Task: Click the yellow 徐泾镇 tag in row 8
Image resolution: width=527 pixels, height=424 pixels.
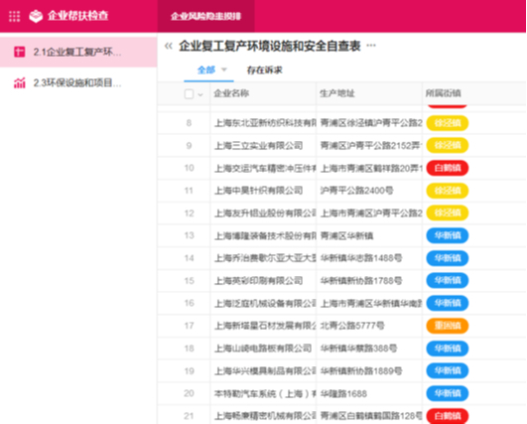Action: pos(448,123)
